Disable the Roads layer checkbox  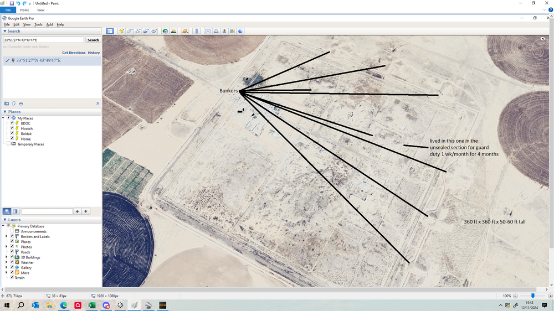(x=12, y=252)
